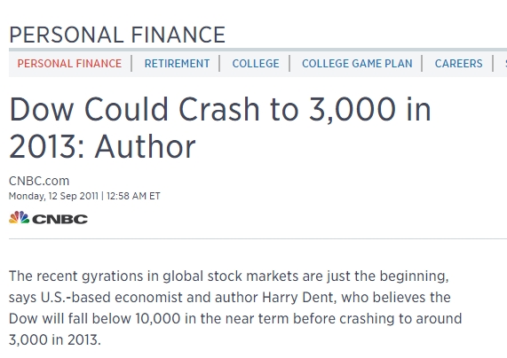Click the CNBC peacock logo icon

click(19, 218)
